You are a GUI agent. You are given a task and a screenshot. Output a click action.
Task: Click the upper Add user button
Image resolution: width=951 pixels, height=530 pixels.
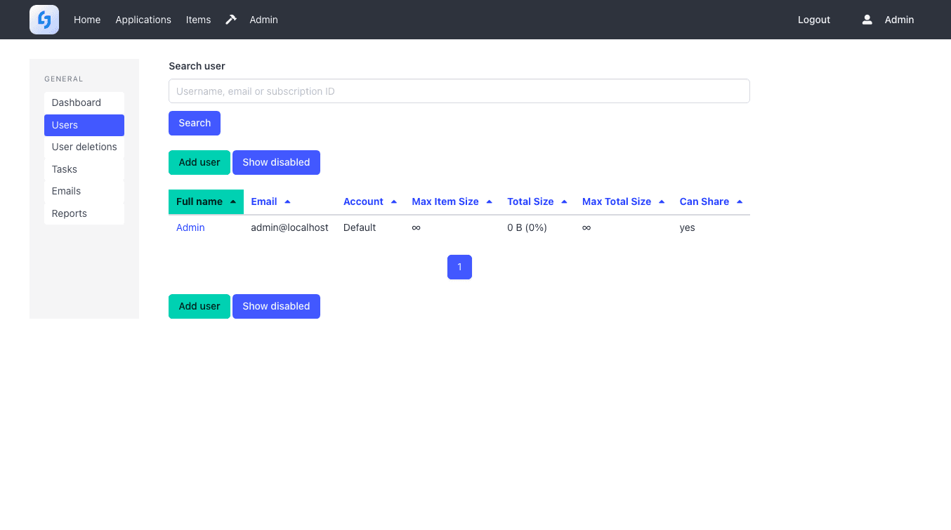[x=199, y=162]
